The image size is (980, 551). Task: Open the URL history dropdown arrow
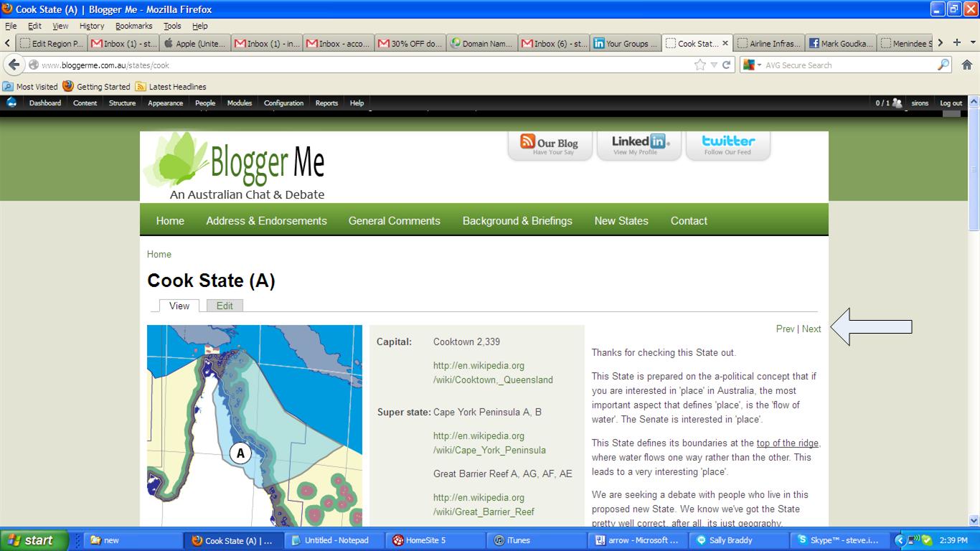pyautogui.click(x=713, y=65)
